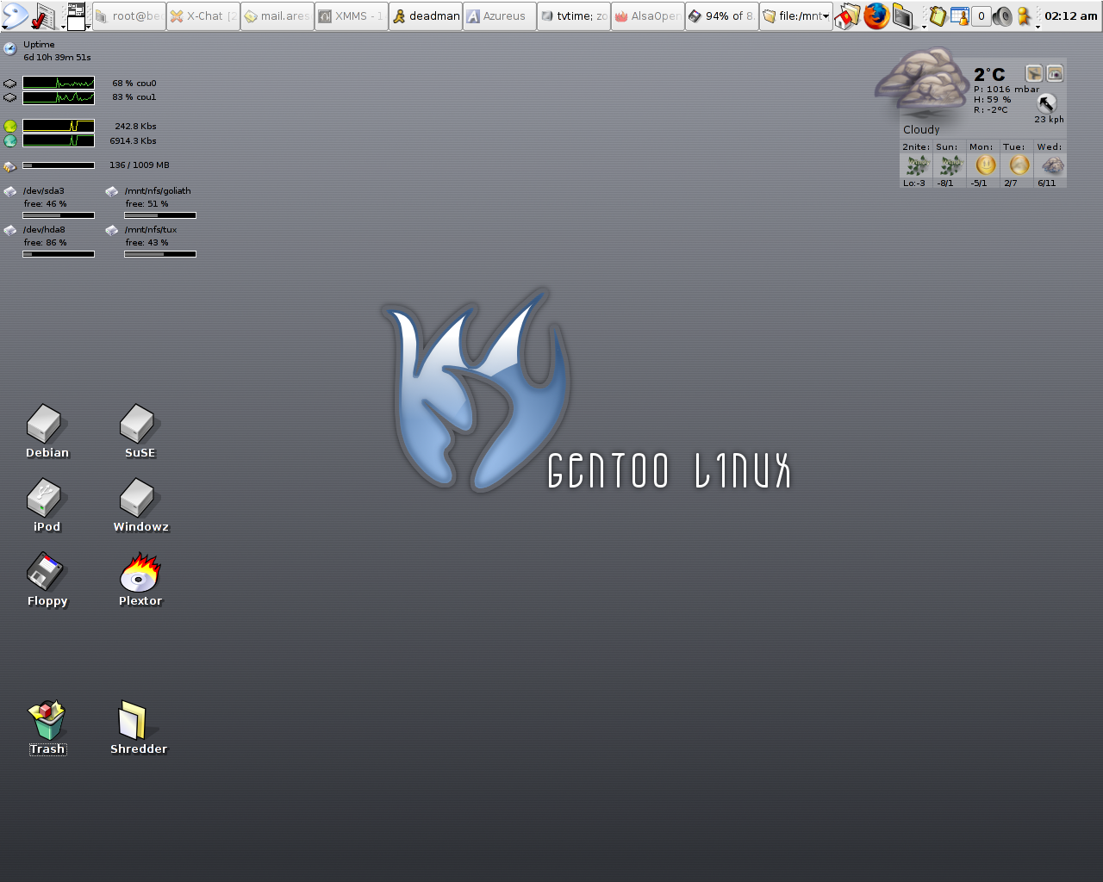Launch the terminal from the panel
1103x882 pixels.
902,16
